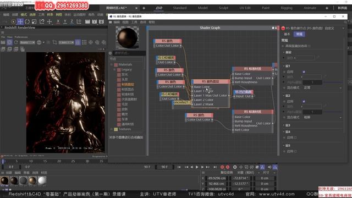Select the concrete texture node

coord(182,102)
